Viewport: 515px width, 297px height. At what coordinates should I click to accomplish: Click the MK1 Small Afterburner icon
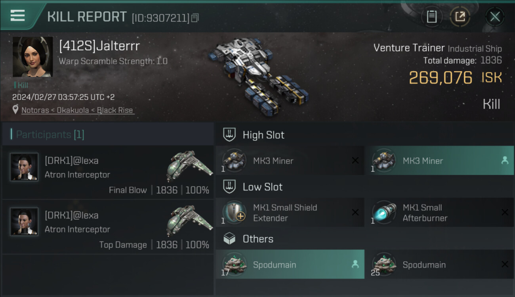pos(384,212)
